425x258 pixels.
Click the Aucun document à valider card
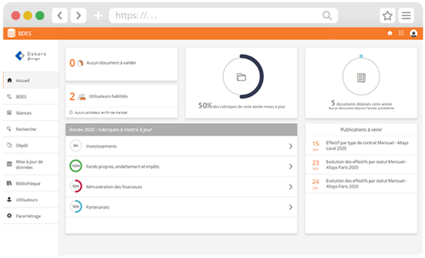coord(122,64)
